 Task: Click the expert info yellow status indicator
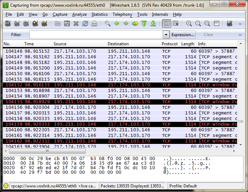tap(6, 186)
